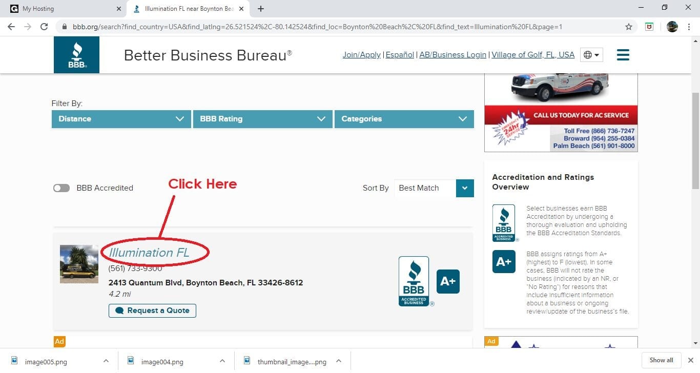The width and height of the screenshot is (700, 373).
Task: Click the AC service van advertisement
Action: 561,113
